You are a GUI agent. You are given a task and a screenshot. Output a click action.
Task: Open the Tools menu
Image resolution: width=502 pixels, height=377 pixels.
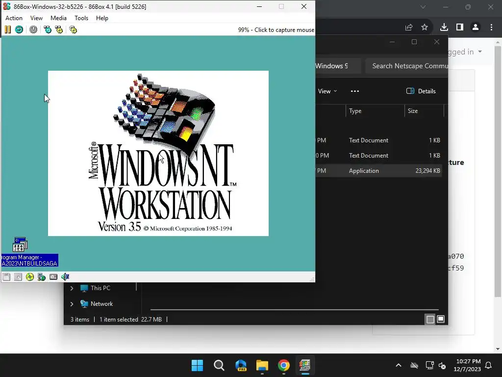point(81,18)
